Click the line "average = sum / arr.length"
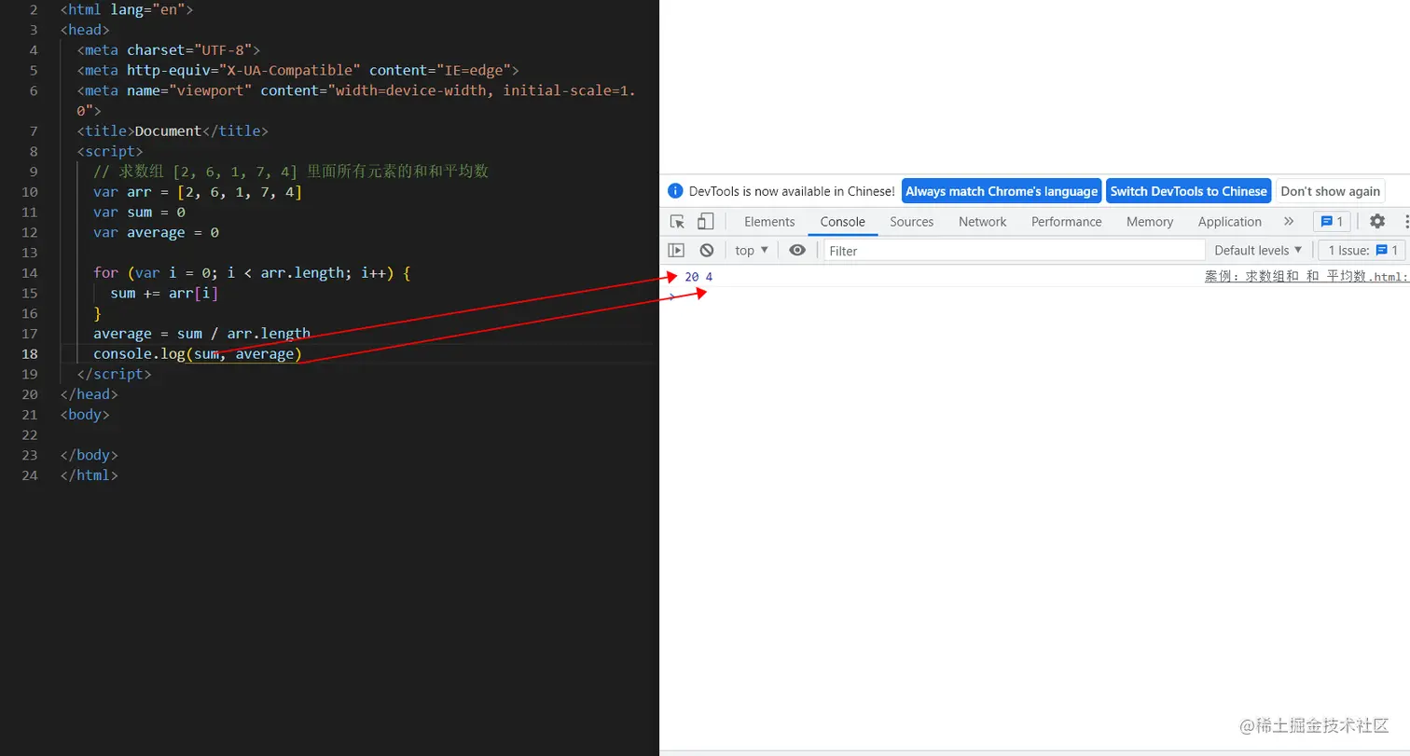The height and width of the screenshot is (756, 1410). (201, 334)
